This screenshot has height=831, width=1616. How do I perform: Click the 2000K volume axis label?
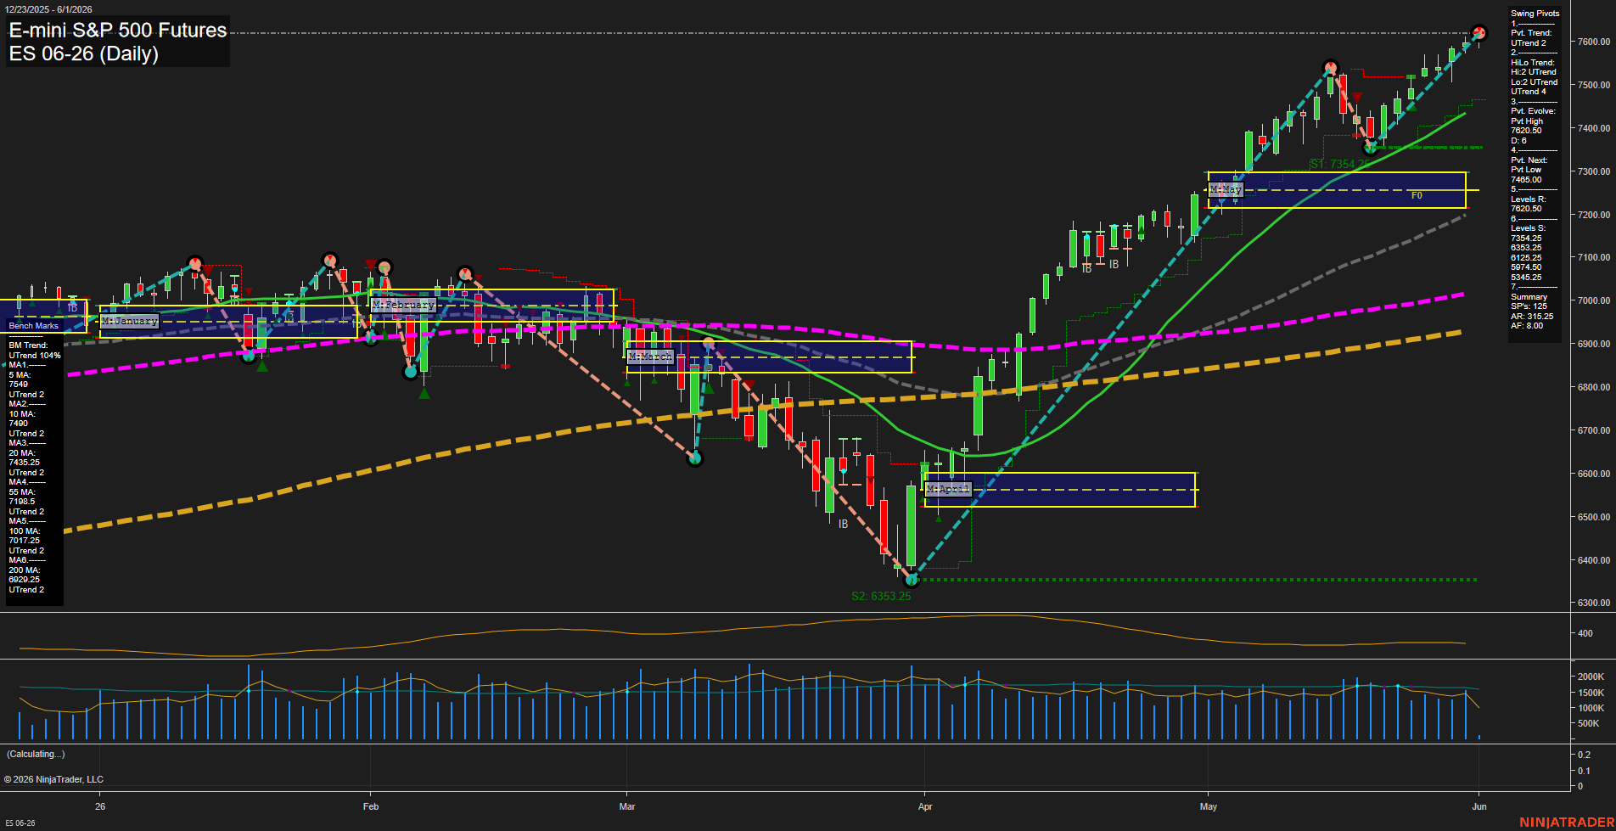coord(1591,677)
